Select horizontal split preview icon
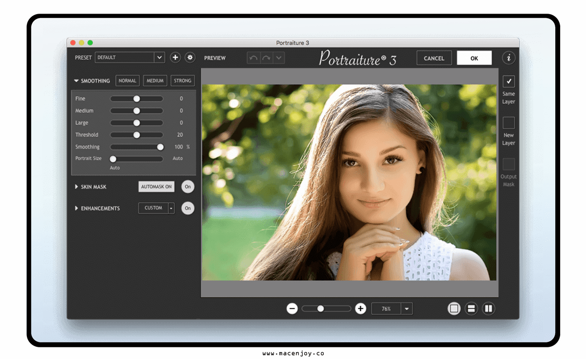The height and width of the screenshot is (359, 586). pos(471,309)
